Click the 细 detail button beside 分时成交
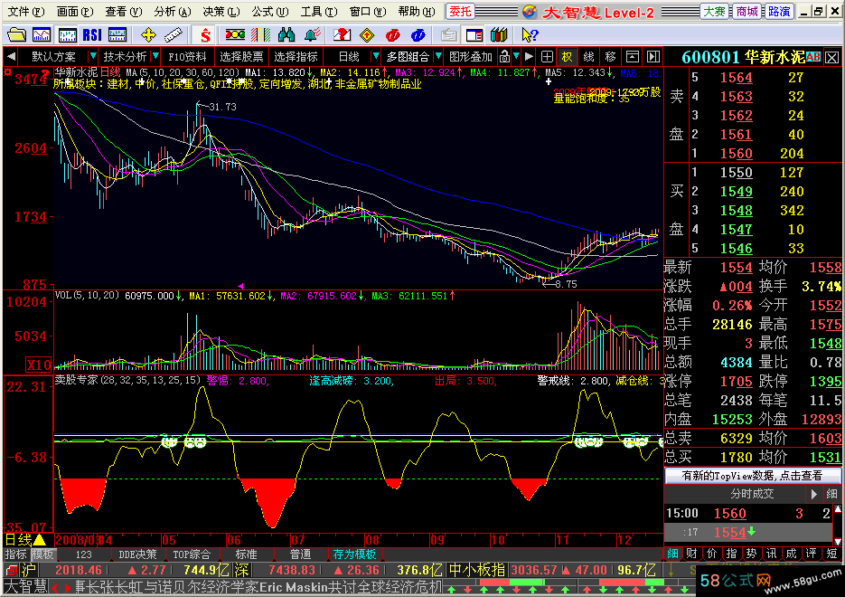Image resolution: width=845 pixels, height=597 pixels. pos(831,494)
